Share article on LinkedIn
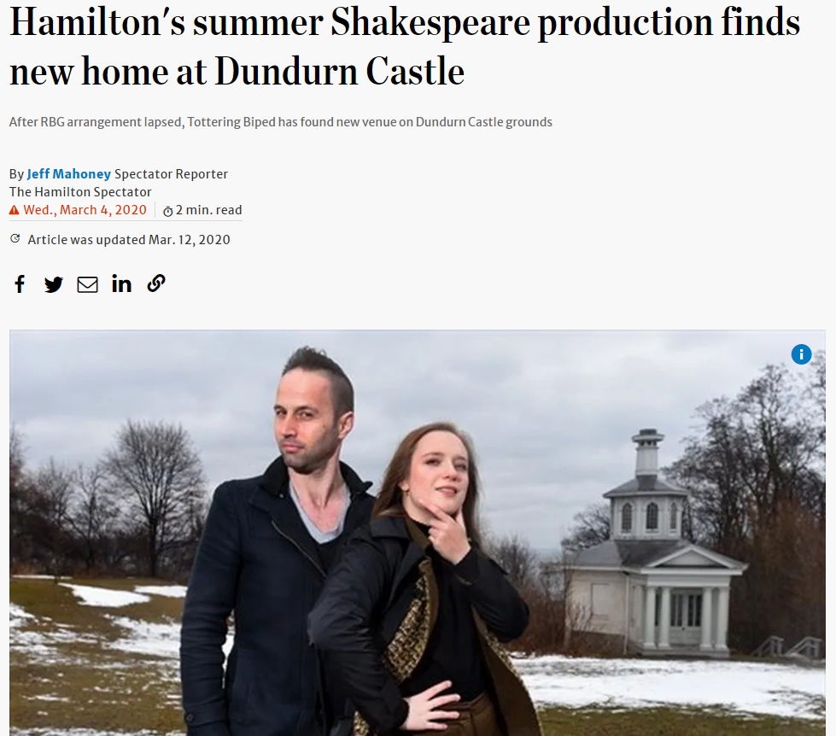Viewport: 836px width, 736px height. [x=121, y=283]
